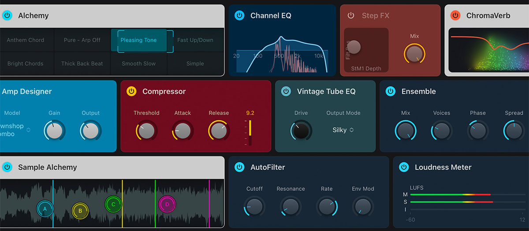Select the Thick Back Beat preset
The image size is (529, 231).
[82, 63]
